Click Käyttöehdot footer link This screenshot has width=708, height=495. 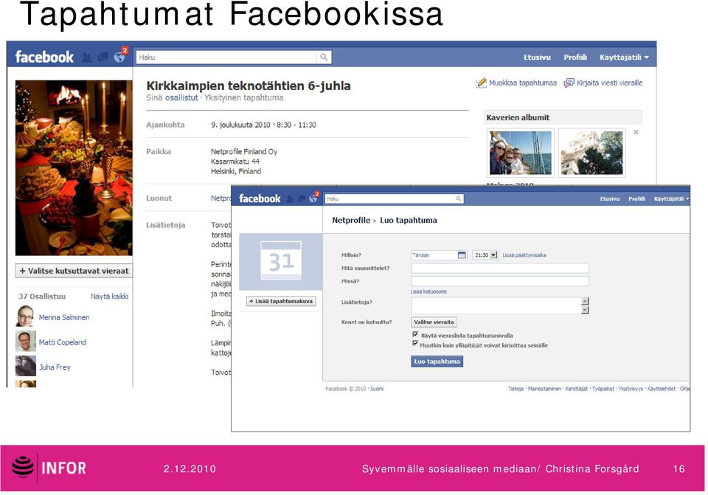coord(662,389)
